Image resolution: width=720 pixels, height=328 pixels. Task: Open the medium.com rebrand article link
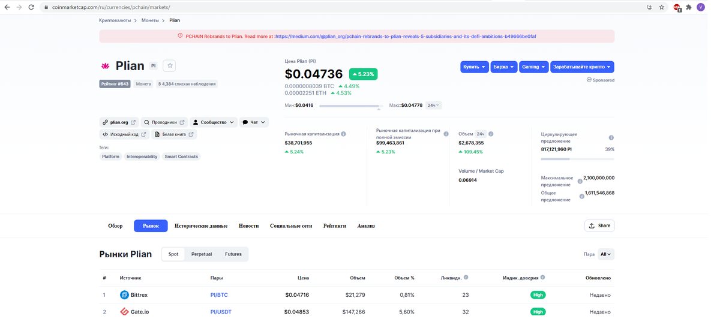406,36
